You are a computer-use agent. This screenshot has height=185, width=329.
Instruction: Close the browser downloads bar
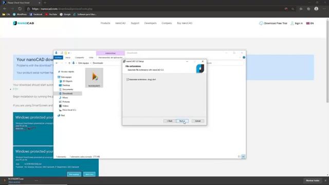[x=325, y=180]
